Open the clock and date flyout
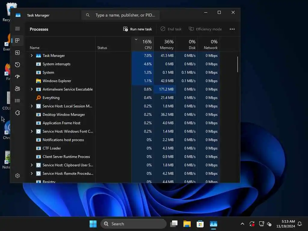 (x=286, y=224)
